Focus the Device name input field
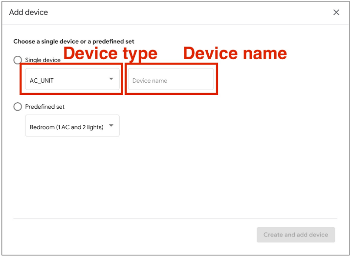Screen dimensions: 350x256 (x=171, y=80)
